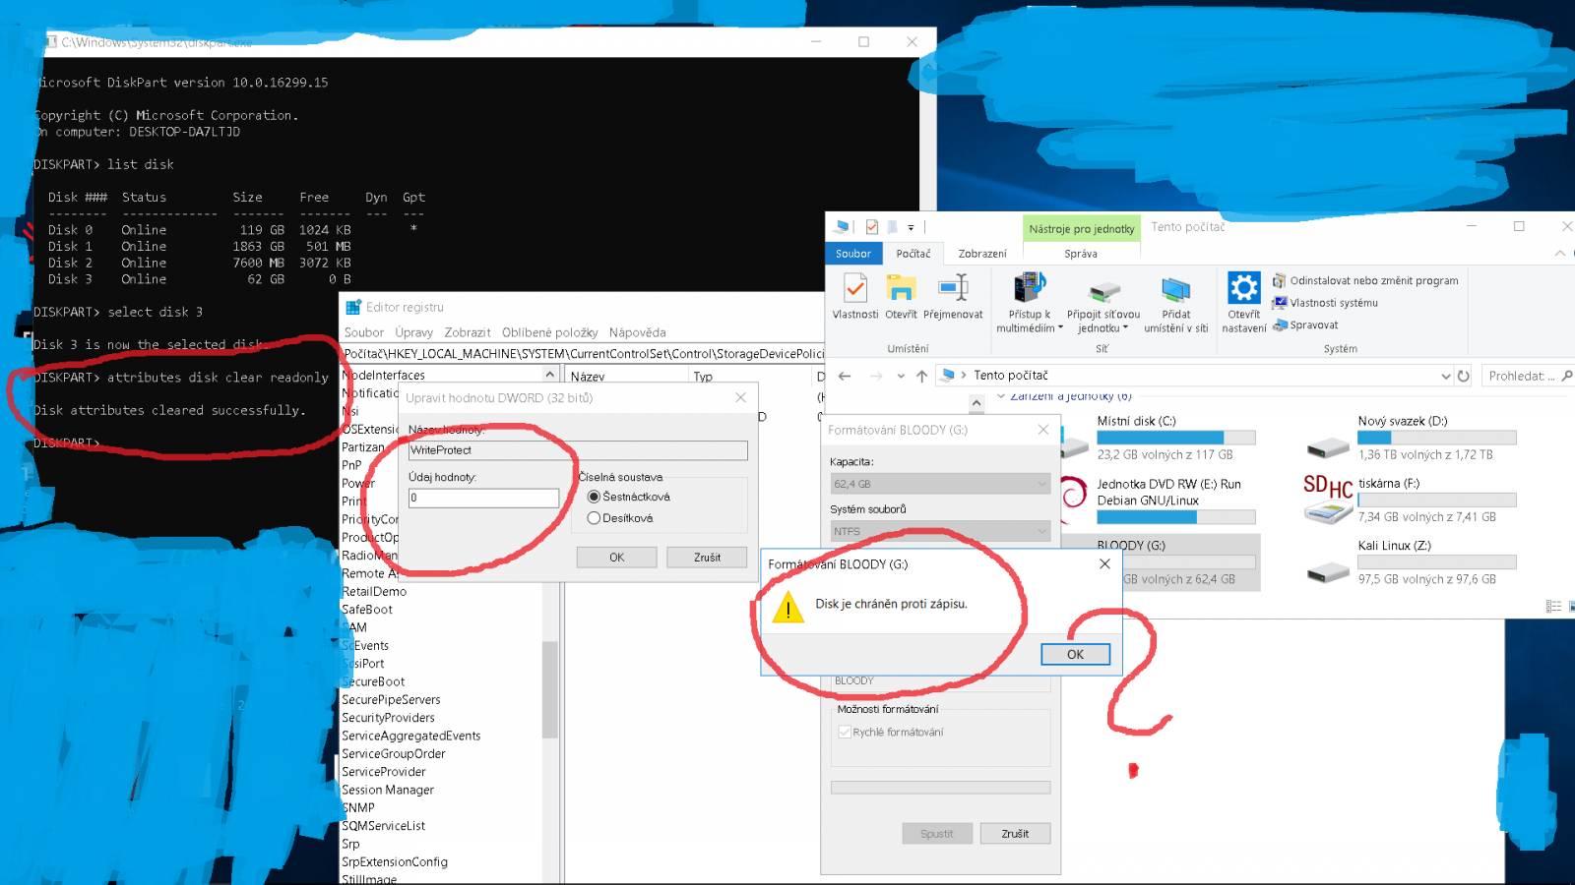
Task: Toggle the Rychlé formátování checkbox
Action: pos(844,732)
